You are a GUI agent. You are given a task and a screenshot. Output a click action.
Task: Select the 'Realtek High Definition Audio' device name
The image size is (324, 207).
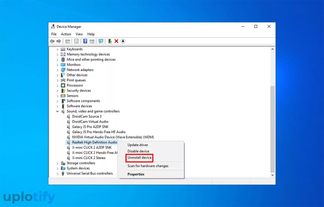click(x=95, y=142)
